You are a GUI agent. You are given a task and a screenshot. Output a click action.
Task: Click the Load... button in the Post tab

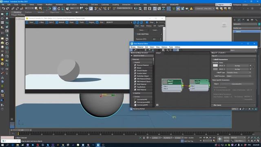pos(155,30)
